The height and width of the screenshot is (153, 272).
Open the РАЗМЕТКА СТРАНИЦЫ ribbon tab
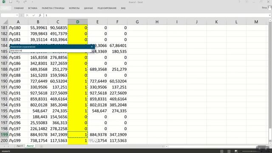pyautogui.click(x=53, y=8)
